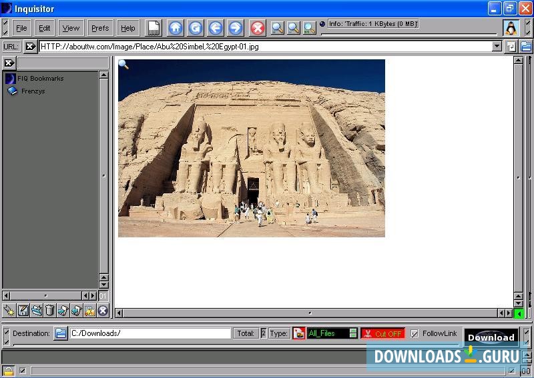Image resolution: width=534 pixels, height=378 pixels.
Task: Toggle the checkbox beside the 00 counter
Action: pos(512,371)
